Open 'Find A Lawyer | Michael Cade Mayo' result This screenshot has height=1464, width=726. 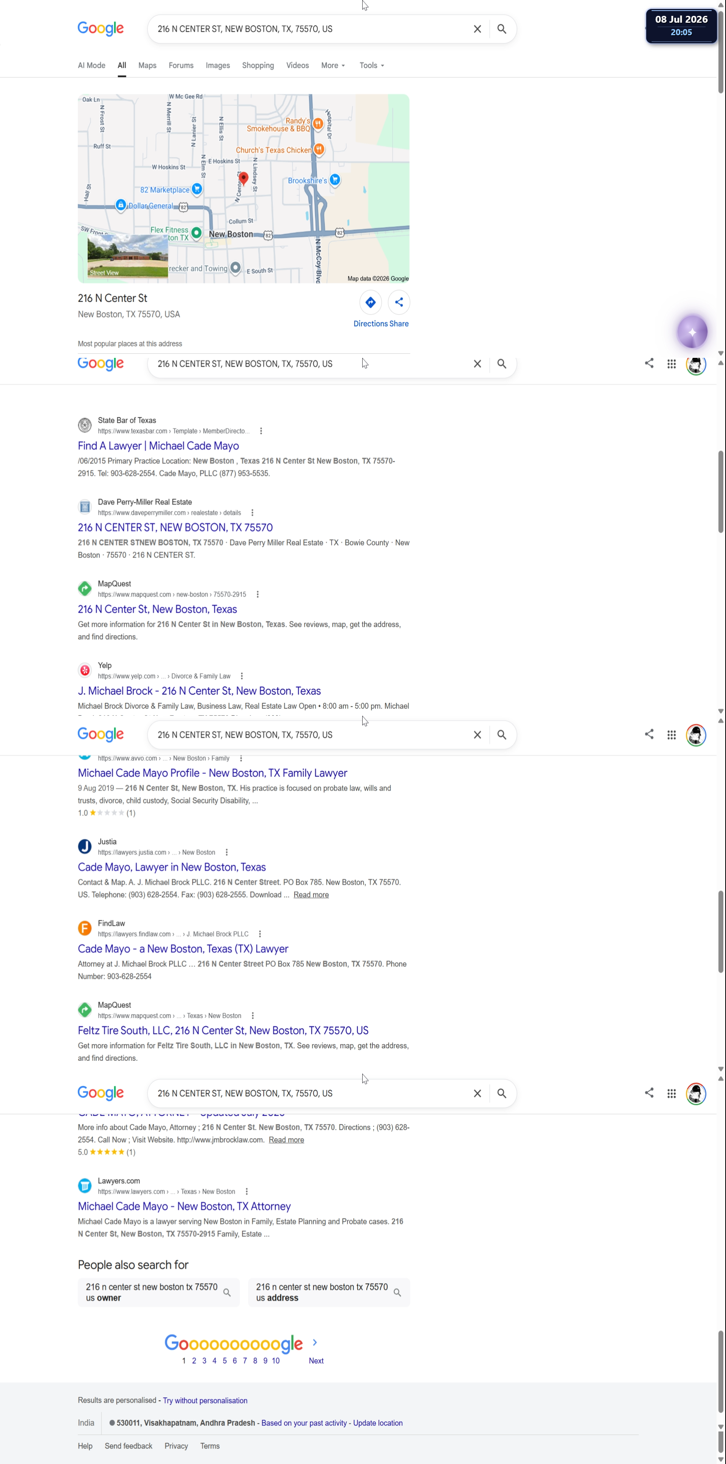point(158,446)
